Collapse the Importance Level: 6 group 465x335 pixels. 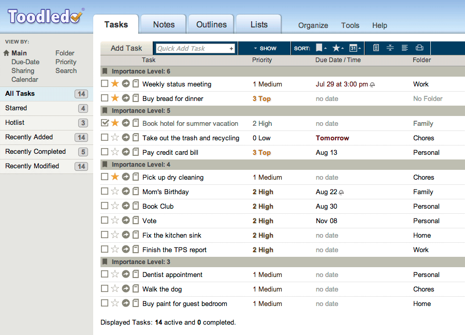105,71
